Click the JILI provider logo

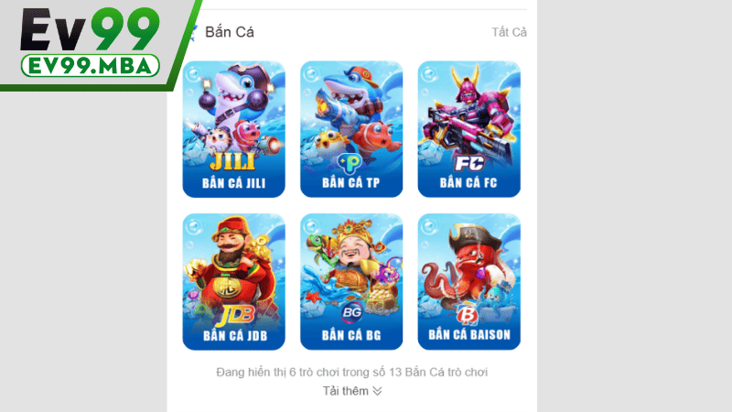233,162
